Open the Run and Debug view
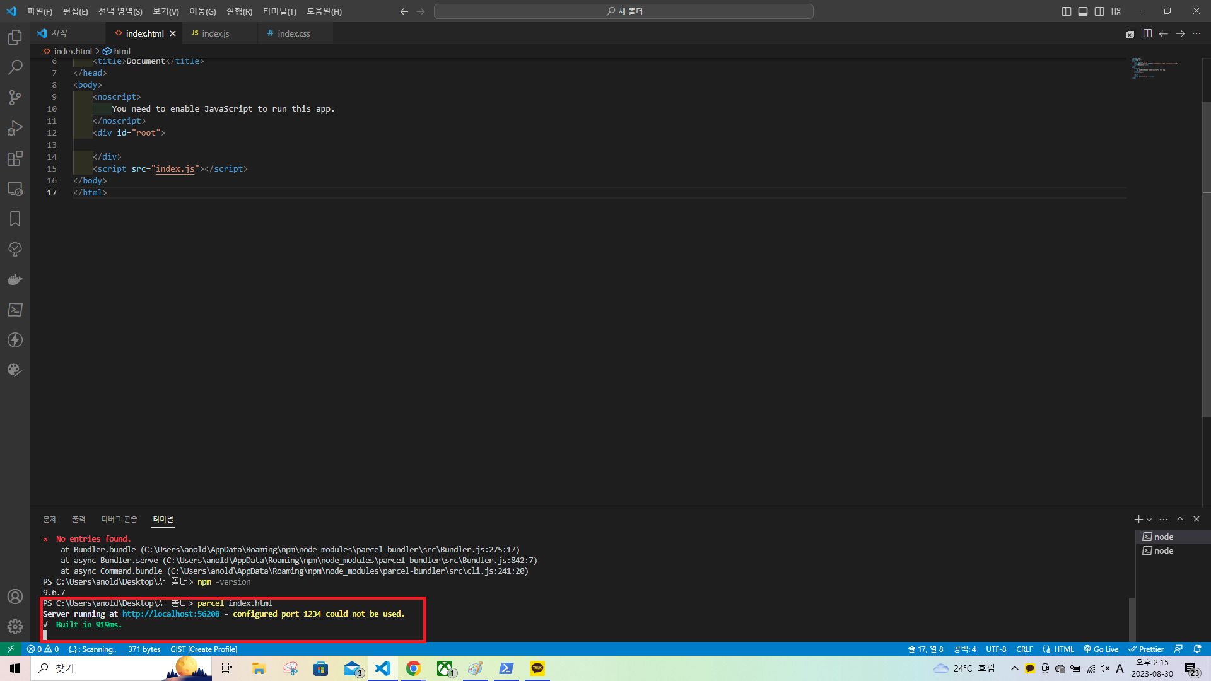The width and height of the screenshot is (1211, 681). [x=15, y=128]
